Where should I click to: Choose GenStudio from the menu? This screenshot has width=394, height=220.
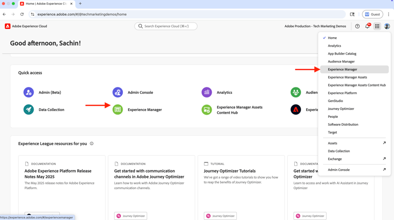click(x=354, y=101)
